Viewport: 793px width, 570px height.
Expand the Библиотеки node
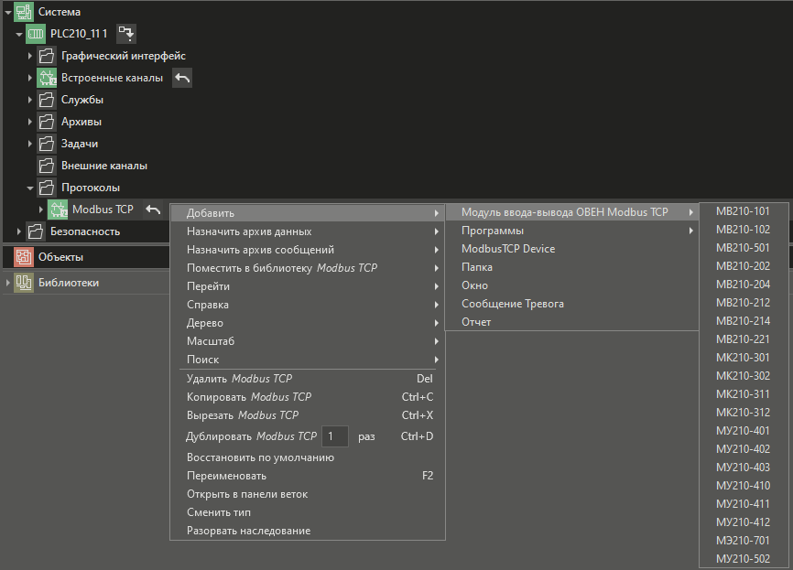tap(8, 283)
